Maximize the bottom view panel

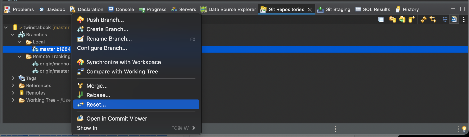(462, 9)
